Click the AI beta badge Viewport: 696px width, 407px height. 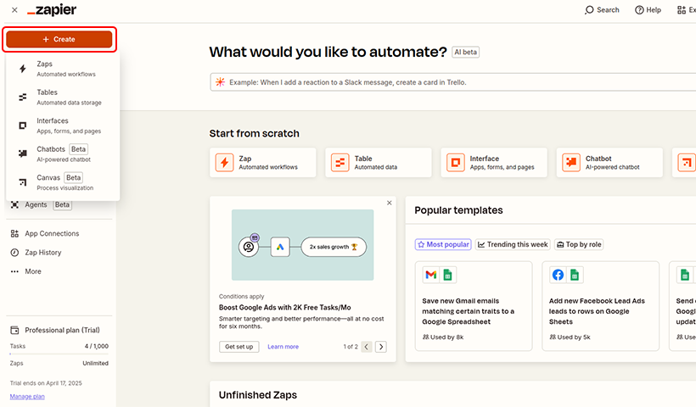pyautogui.click(x=466, y=52)
